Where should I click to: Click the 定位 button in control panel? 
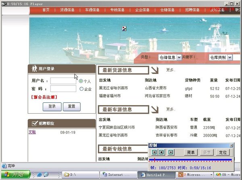click(223, 152)
